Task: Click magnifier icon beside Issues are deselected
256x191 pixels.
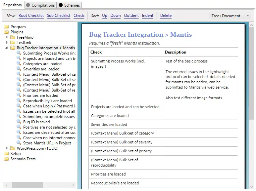Action: (19, 132)
